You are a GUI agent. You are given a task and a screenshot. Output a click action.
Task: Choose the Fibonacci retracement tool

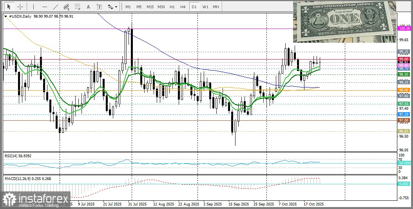[78, 7]
